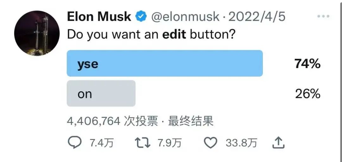This screenshot has width=342, height=162.
Task: Select the "on" poll option bar
Action: pyautogui.click(x=101, y=93)
